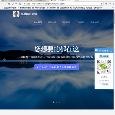Select the 个人感悟 nav item
Viewport: 115px width, 115px height.
95,22
